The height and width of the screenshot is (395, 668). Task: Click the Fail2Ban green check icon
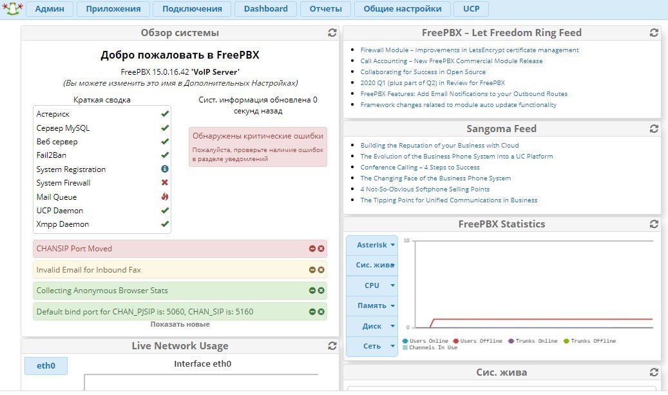165,155
